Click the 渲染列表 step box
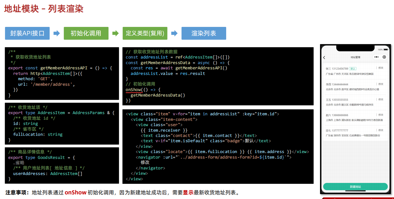Image resolution: width=394 pixels, height=199 pixels. [x=204, y=33]
